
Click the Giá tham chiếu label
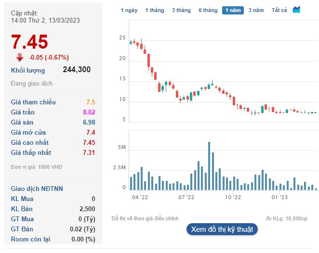coord(33,102)
